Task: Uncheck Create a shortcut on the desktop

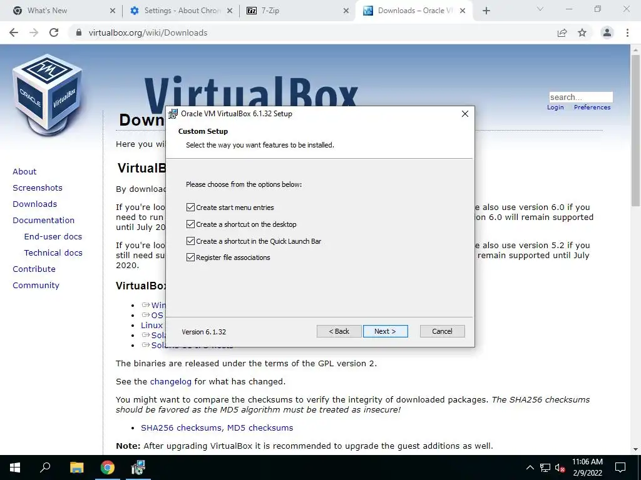Action: [190, 224]
